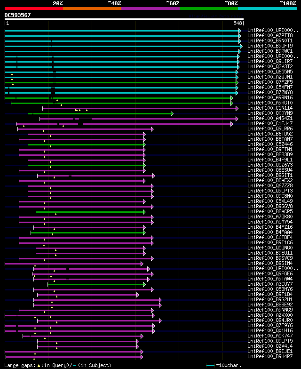Click arrowhead ending the Q9LRR6 alignment
This screenshot has height=369, width=301.
(152, 129)
